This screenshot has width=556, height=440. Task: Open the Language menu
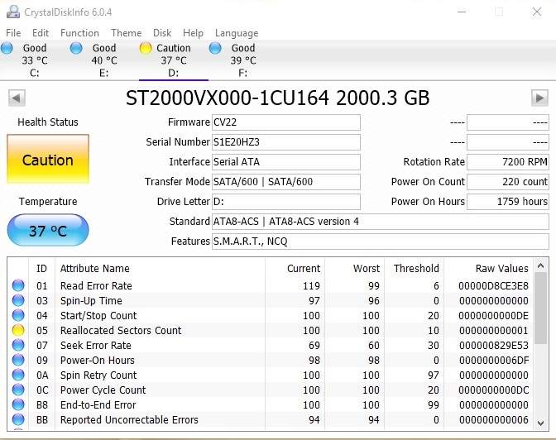(x=237, y=33)
